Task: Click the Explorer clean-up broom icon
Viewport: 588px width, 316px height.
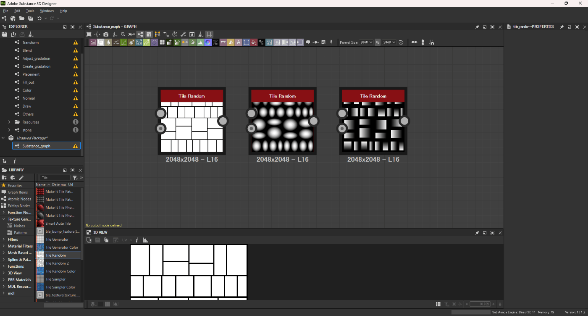Action: [31, 34]
